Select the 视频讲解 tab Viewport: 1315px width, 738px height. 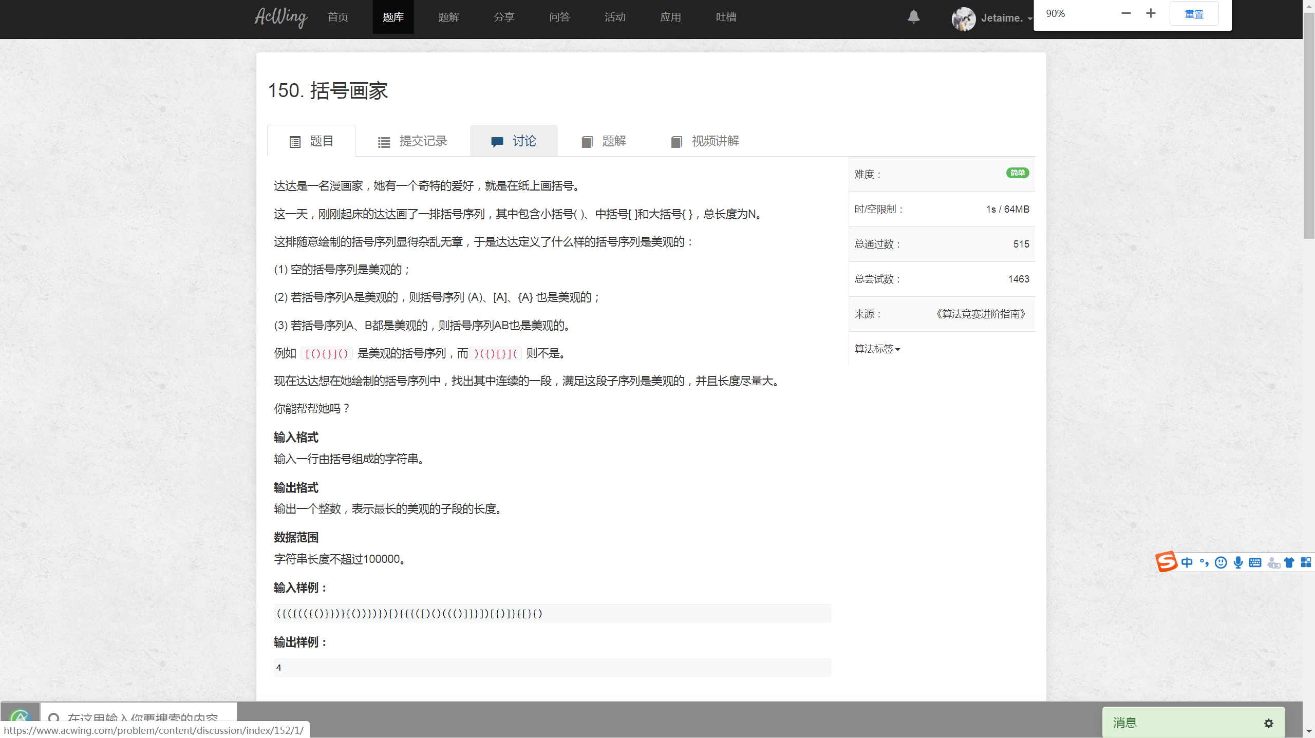705,141
